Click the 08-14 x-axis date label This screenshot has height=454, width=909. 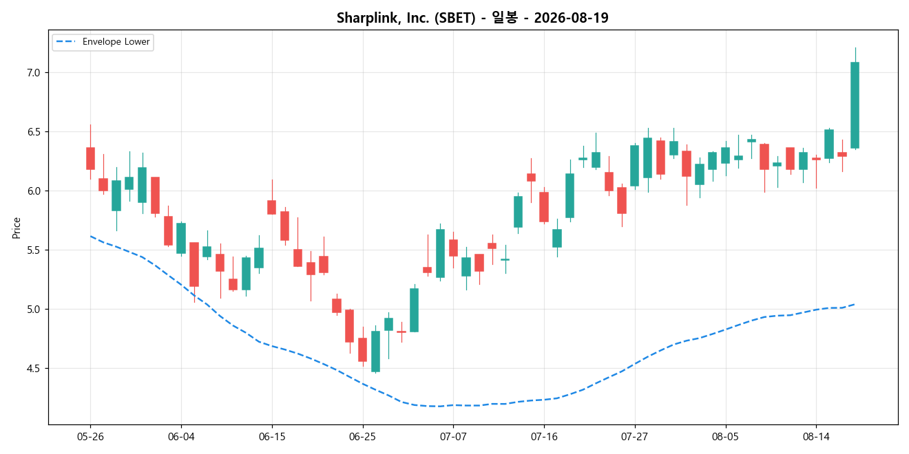click(x=816, y=436)
